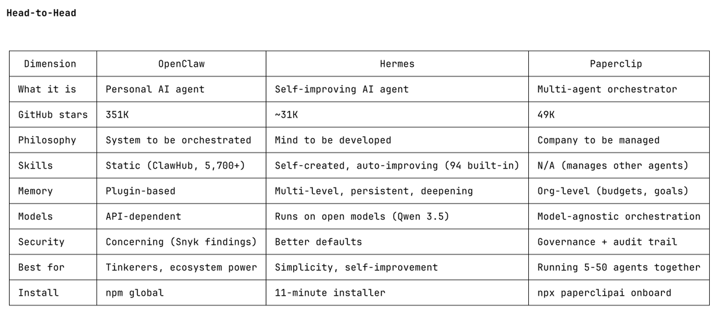This screenshot has width=723, height=318.
Task: Select the Memory row label
Action: tap(36, 191)
